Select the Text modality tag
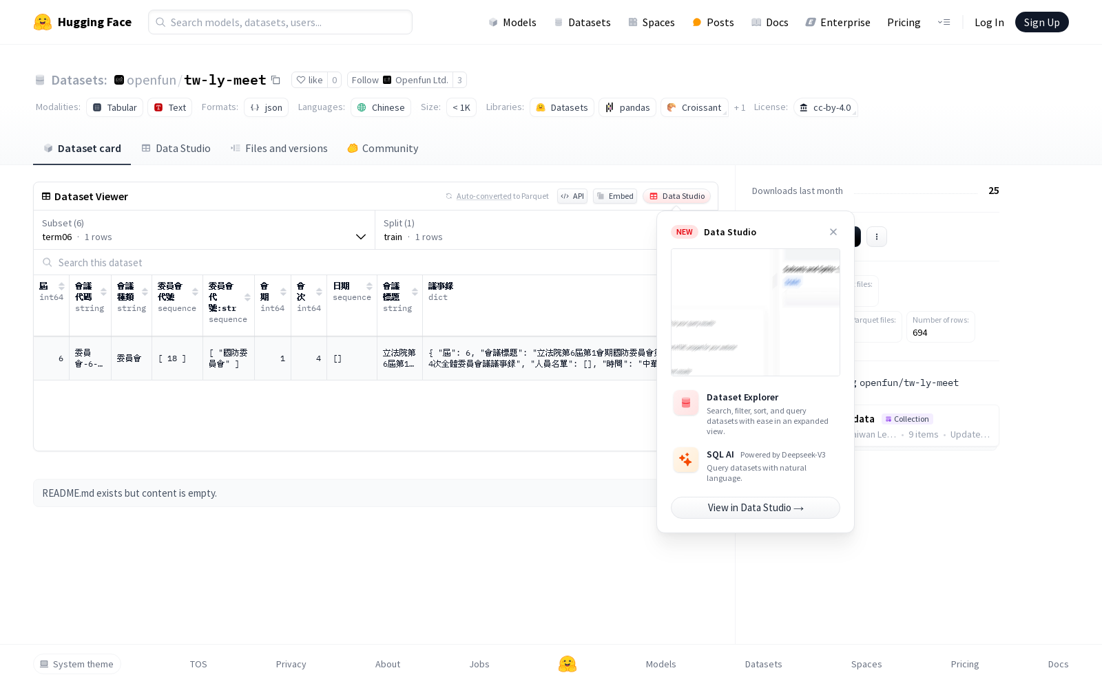Image resolution: width=1102 pixels, height=688 pixels. (x=170, y=107)
